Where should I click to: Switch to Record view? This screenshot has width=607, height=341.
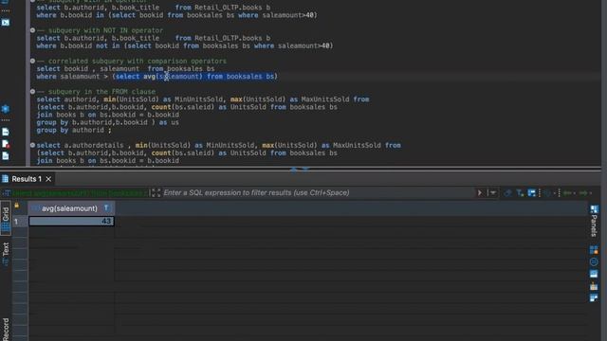[x=6, y=329]
